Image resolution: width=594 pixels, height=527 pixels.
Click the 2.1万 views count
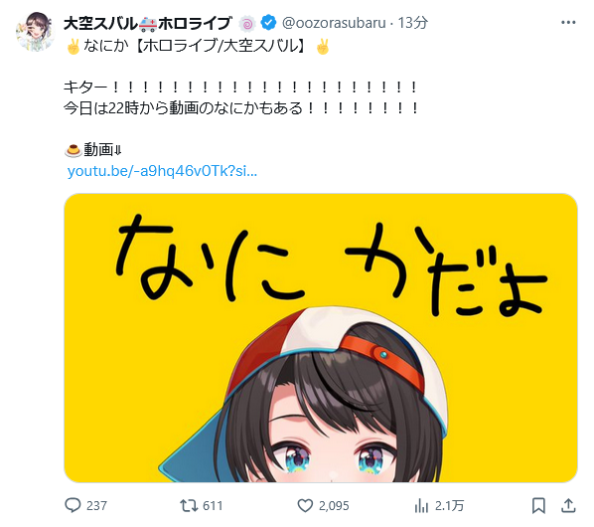tap(449, 506)
